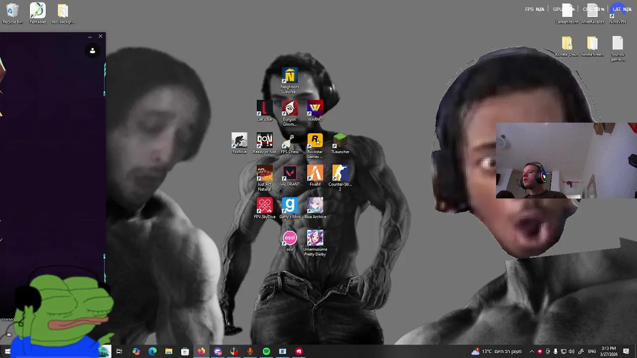Launch VALORANT from the desktop
The width and height of the screenshot is (637, 358).
click(290, 176)
